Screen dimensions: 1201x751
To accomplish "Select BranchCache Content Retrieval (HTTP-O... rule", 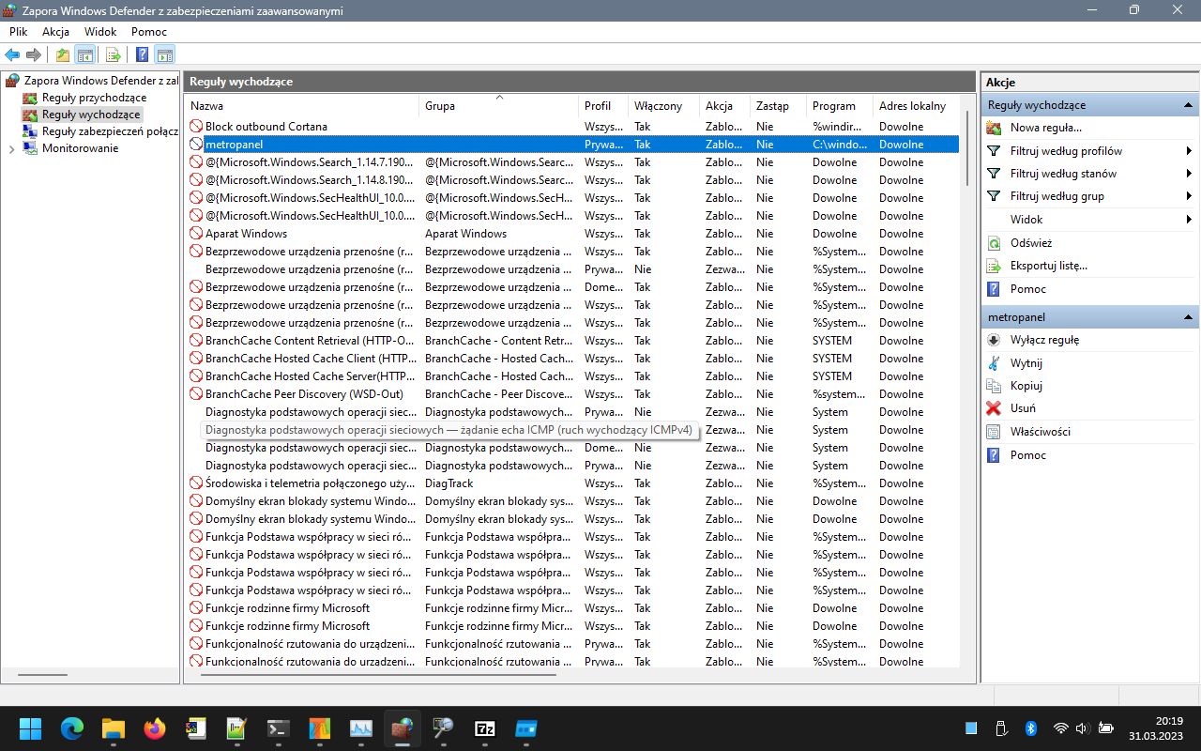I will click(572, 341).
